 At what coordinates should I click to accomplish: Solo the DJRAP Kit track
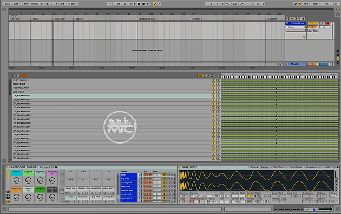coord(322,23)
